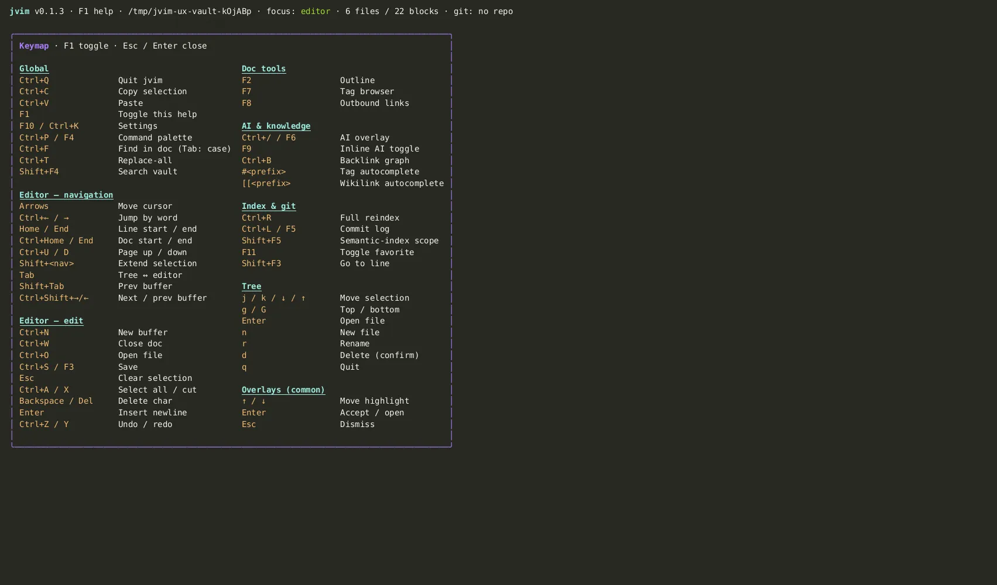Select the Index & git heading
The width and height of the screenshot is (997, 585).
[x=269, y=206]
